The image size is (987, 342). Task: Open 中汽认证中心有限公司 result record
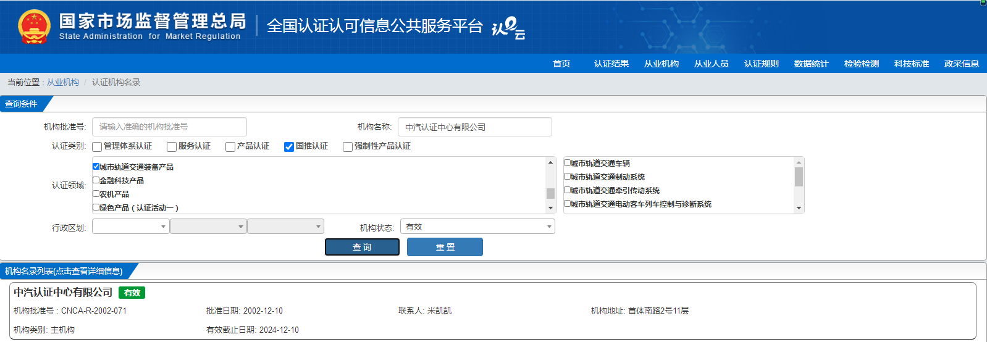[x=63, y=292]
